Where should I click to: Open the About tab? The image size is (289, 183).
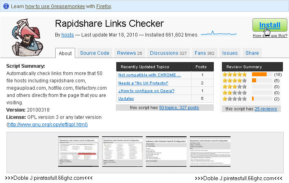65,53
